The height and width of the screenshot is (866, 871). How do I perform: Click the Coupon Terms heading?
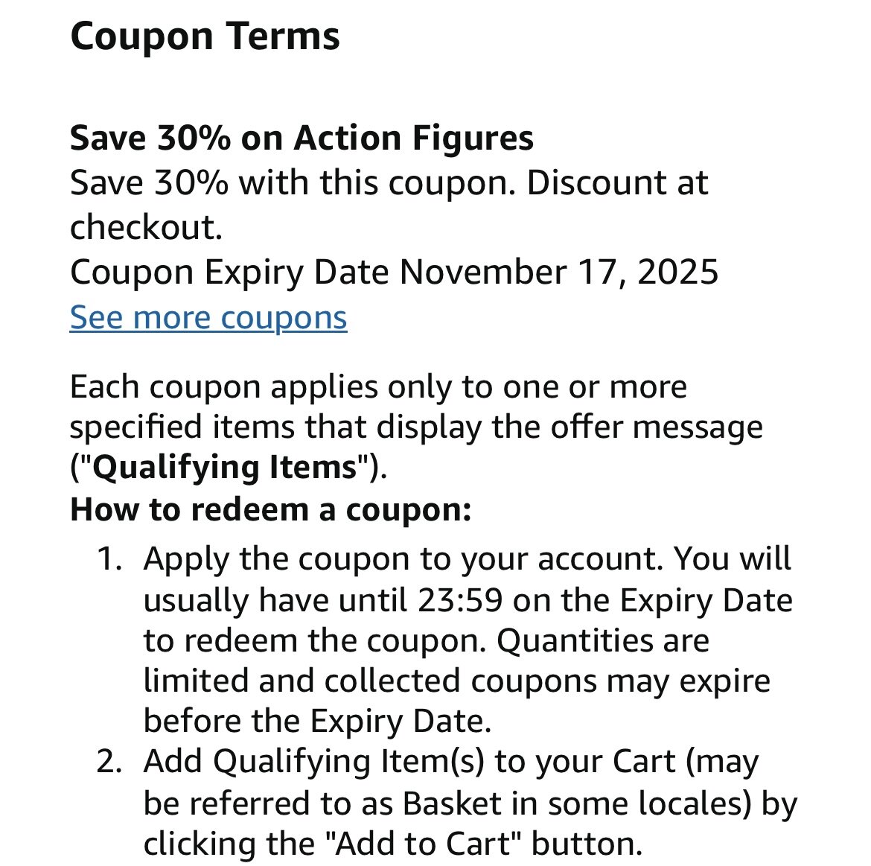[205, 36]
